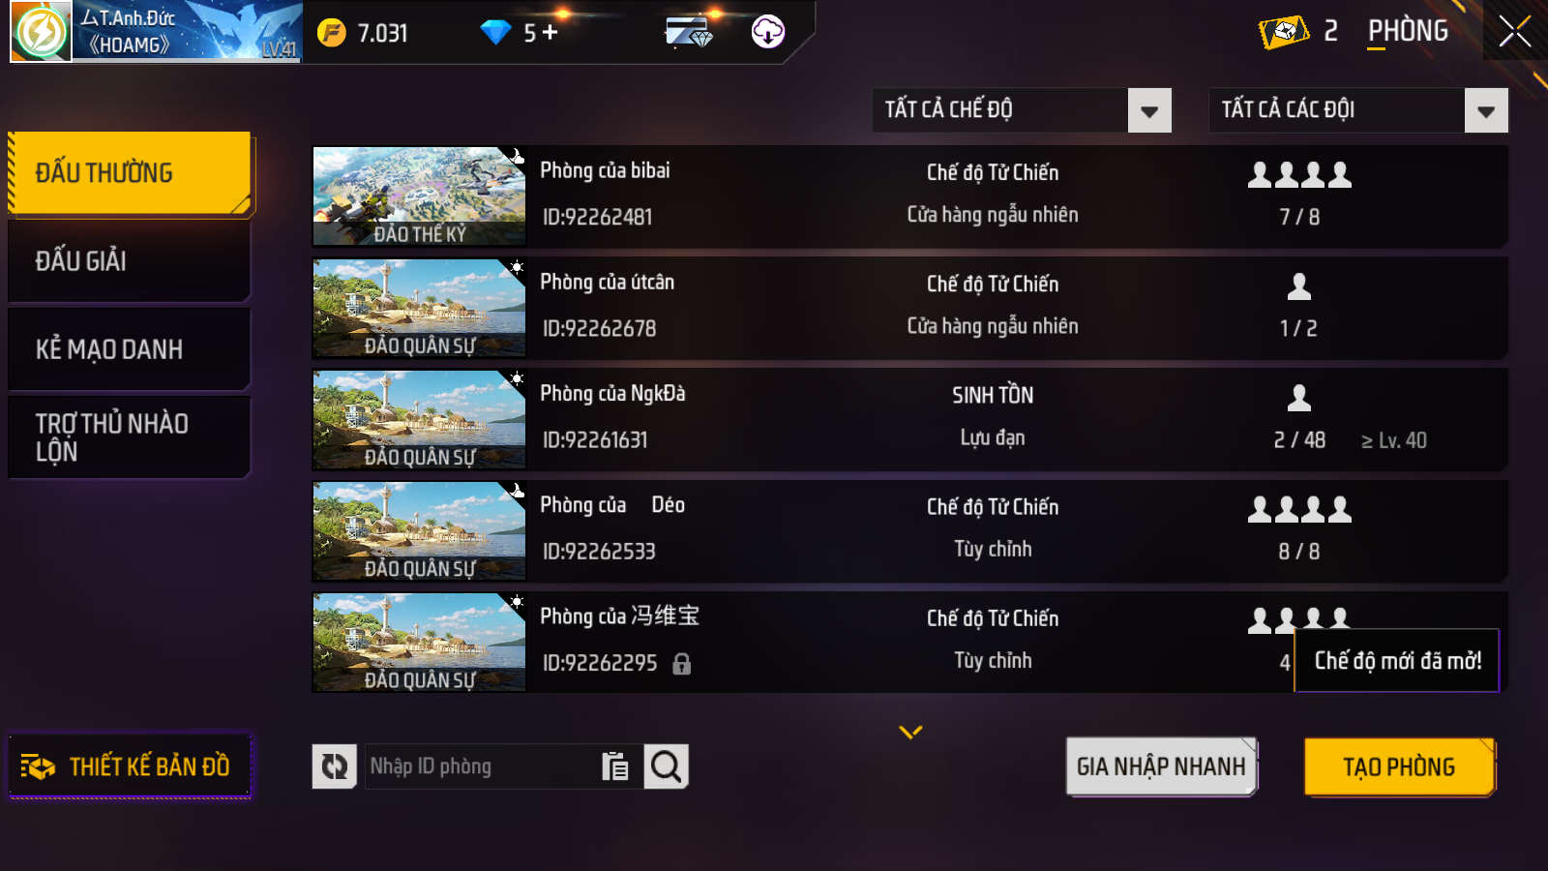Screen dimensions: 1548x871
Task: Click the room ticket card icon
Action: pyautogui.click(x=1284, y=32)
